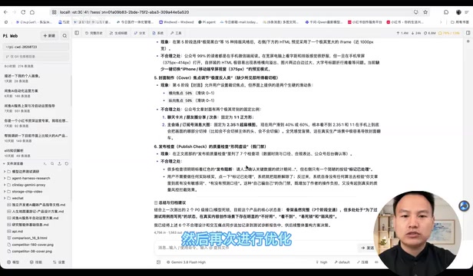Open the 描述一下我的个人画像 chat
The height and width of the screenshot is (276, 473).
36,78
